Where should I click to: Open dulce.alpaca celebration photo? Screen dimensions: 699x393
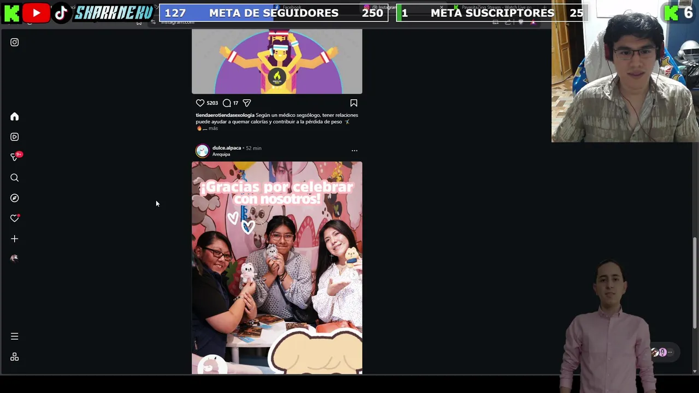tap(277, 267)
